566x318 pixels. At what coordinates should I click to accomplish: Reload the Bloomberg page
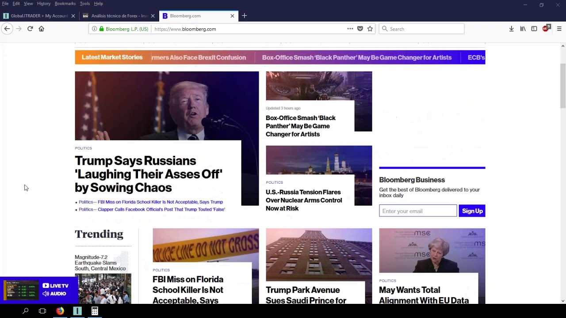pyautogui.click(x=30, y=29)
